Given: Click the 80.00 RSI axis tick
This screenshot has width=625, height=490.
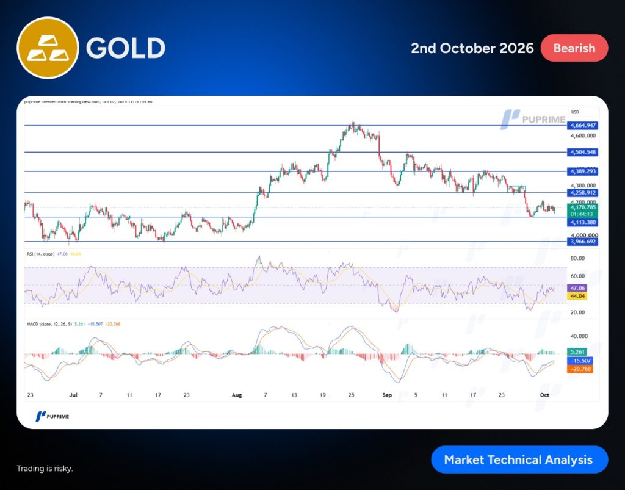Looking at the screenshot, I should pyautogui.click(x=577, y=259).
